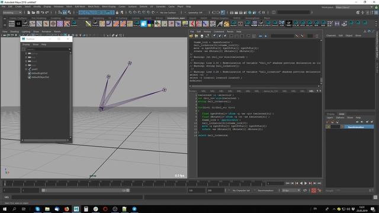
Task: Redo action icon in status line
Action: 47,12
